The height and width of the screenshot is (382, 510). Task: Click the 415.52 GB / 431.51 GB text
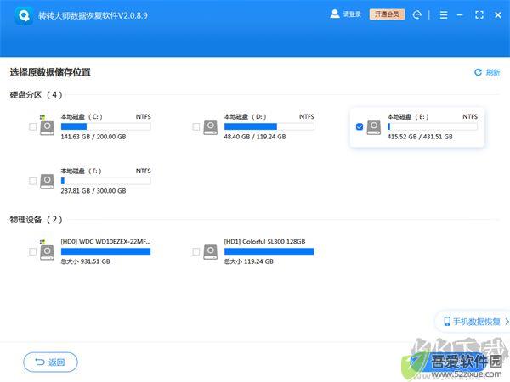[x=420, y=137]
